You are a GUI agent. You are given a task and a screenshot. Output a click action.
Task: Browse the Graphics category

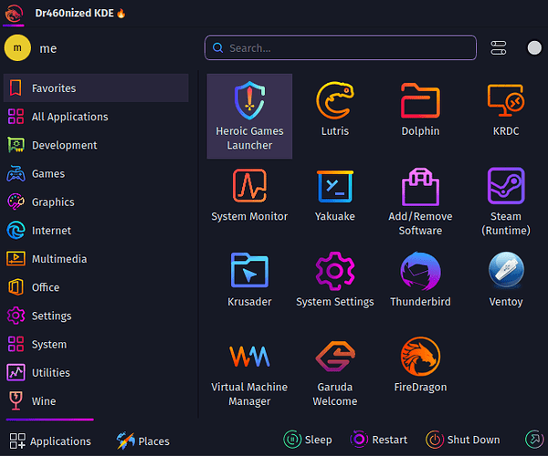tap(96, 202)
